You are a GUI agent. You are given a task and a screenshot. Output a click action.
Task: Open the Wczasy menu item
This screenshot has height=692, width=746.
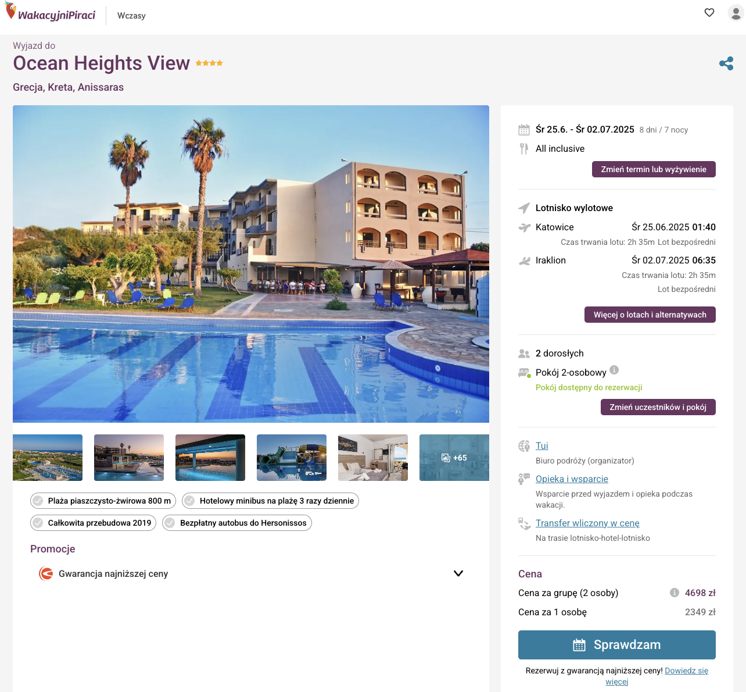coord(131,16)
